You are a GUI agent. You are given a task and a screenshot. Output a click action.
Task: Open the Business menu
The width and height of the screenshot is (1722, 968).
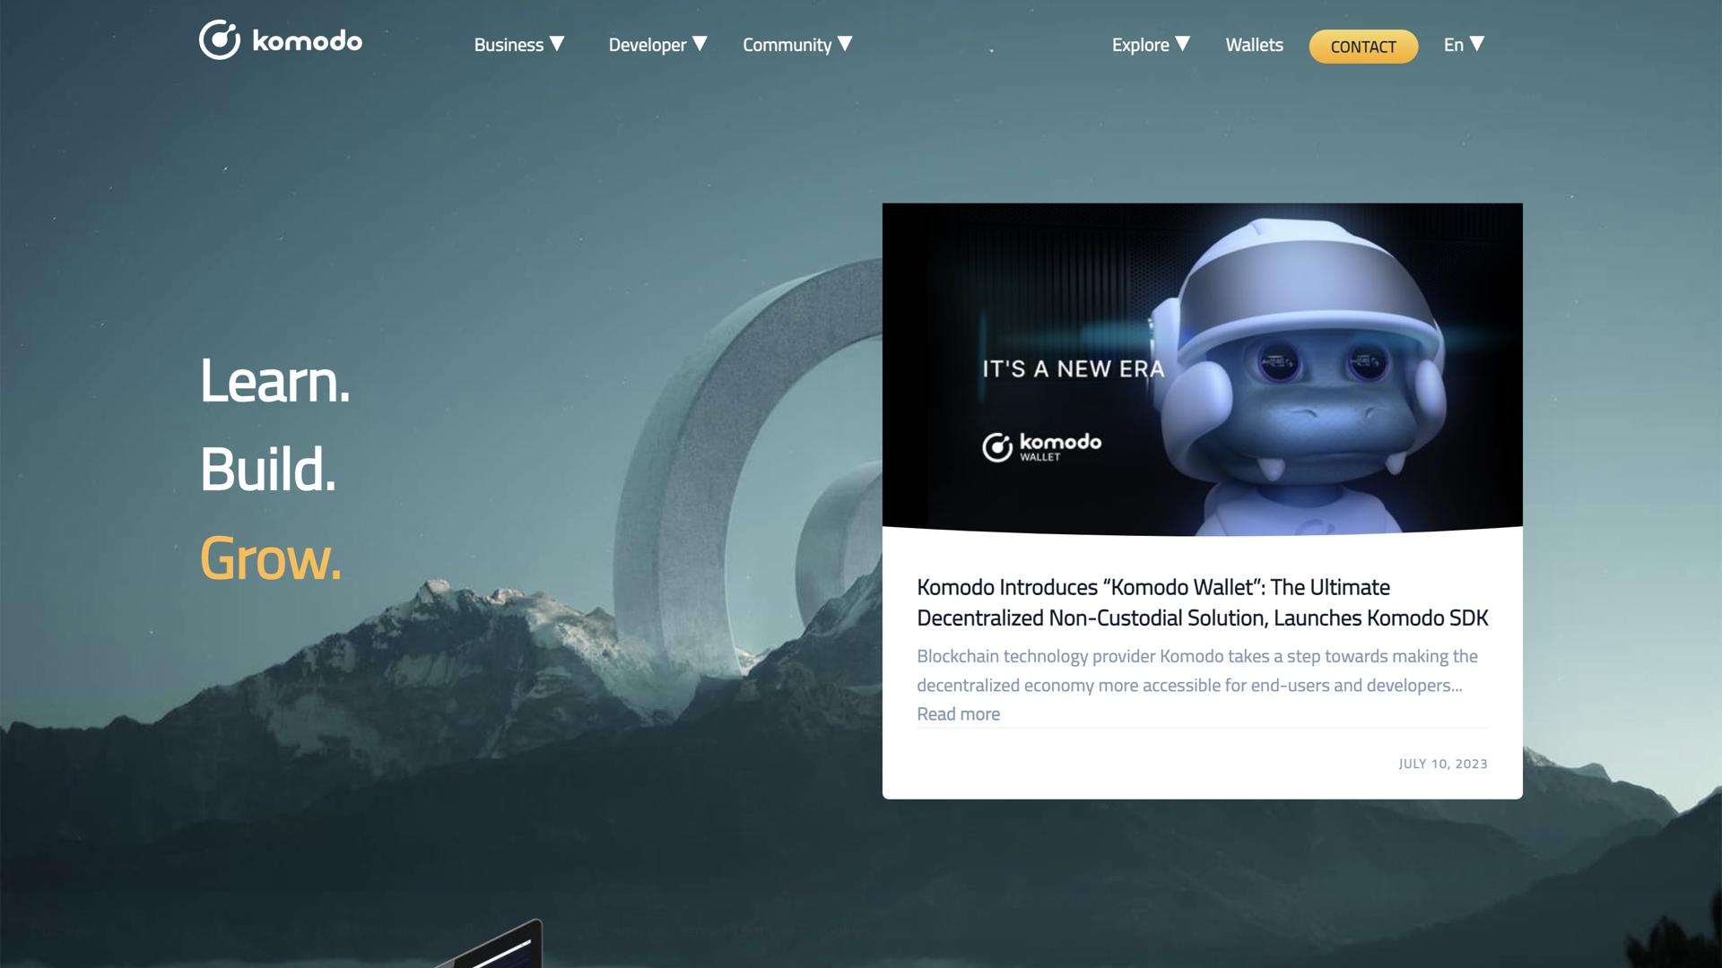click(x=509, y=45)
